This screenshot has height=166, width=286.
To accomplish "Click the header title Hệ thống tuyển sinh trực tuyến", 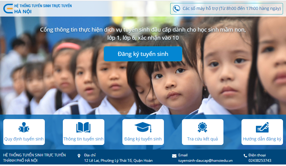I will coord(43,6).
